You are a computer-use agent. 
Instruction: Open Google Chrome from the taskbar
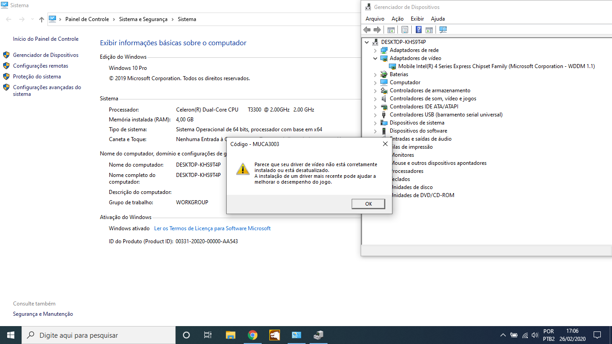(x=253, y=335)
